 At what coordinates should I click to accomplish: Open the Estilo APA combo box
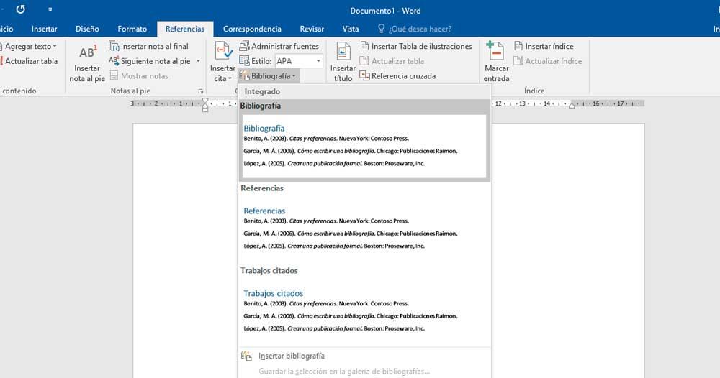point(299,61)
